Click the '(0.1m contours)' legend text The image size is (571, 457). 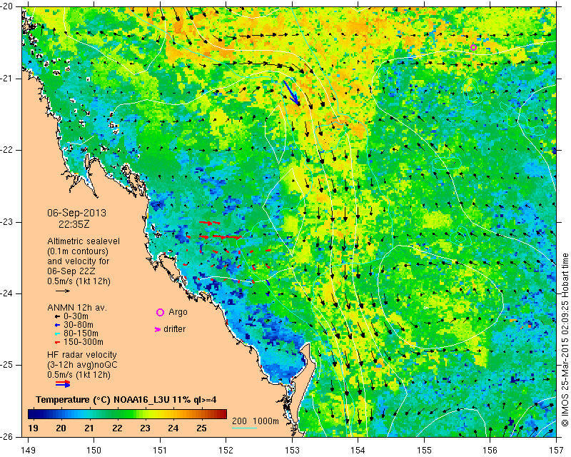point(78,251)
